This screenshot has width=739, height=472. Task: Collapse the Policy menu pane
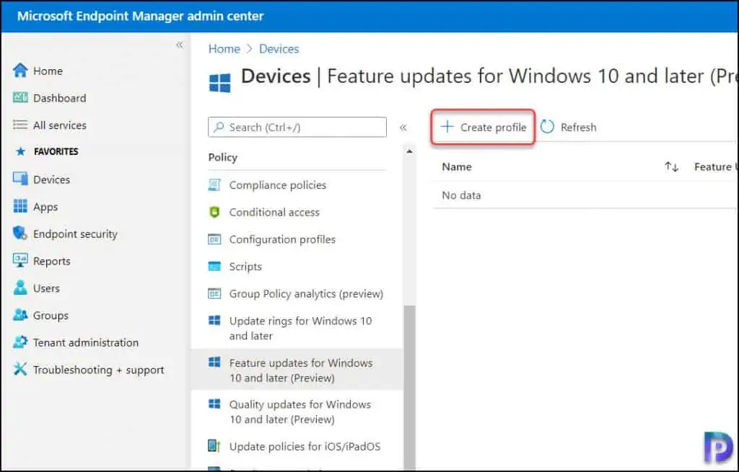point(403,128)
